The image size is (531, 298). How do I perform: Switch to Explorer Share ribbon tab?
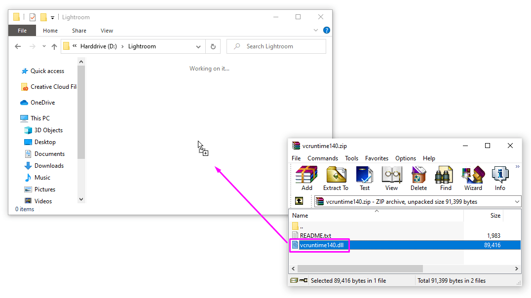[x=79, y=31]
